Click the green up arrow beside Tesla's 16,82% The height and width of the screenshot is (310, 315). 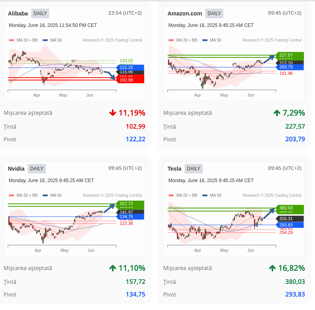click(x=272, y=268)
